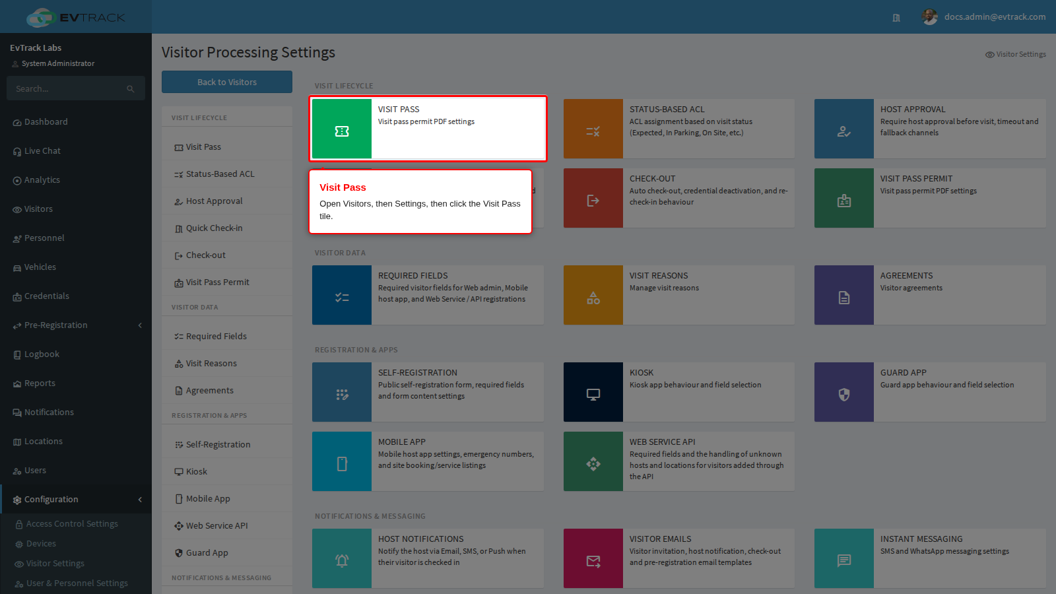Open Visitor Settings submenu link

point(55,564)
